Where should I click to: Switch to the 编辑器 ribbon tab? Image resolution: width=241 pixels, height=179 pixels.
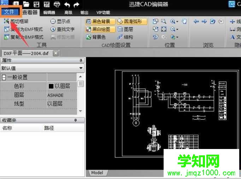(49, 12)
